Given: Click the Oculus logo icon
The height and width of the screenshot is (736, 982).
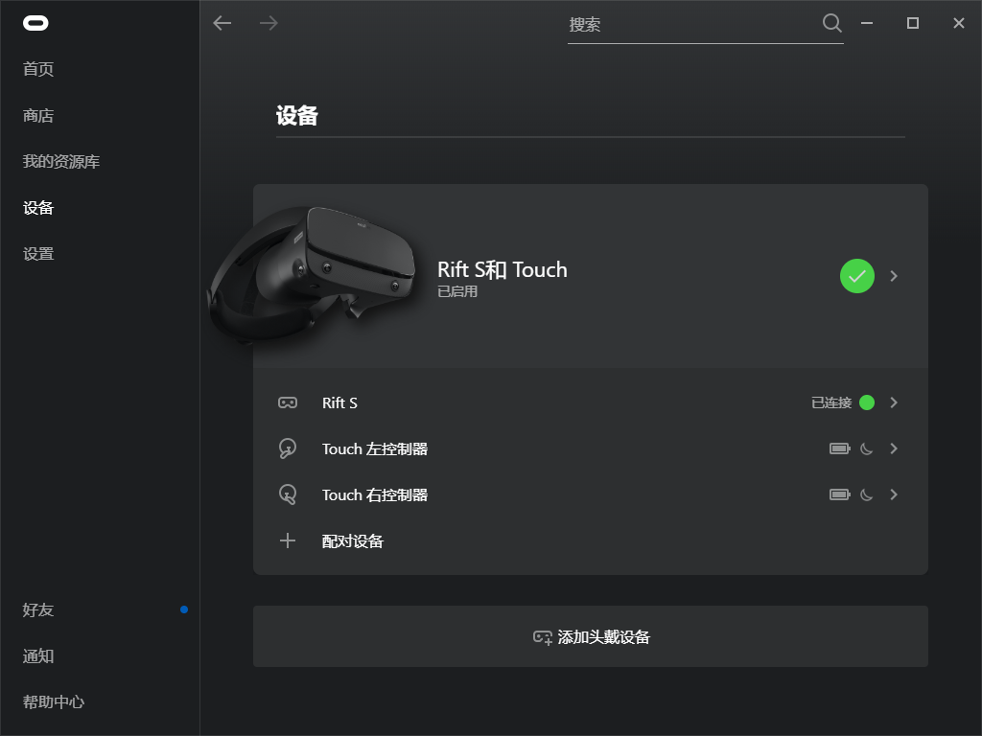Looking at the screenshot, I should pos(35,23).
